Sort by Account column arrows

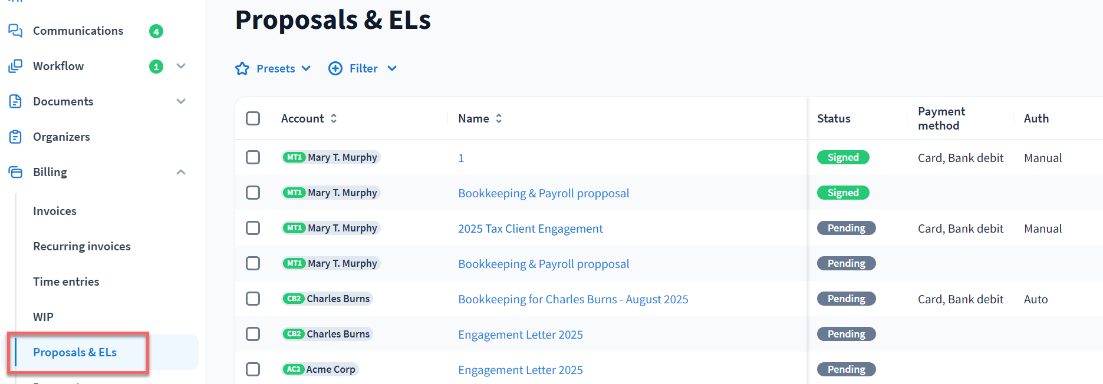pyautogui.click(x=334, y=118)
